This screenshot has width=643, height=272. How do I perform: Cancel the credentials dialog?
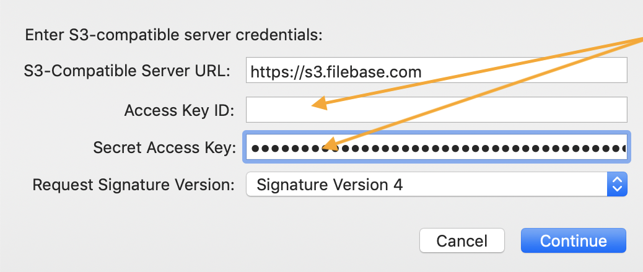click(x=461, y=240)
